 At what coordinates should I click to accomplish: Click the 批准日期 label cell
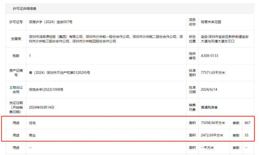tap(192, 90)
